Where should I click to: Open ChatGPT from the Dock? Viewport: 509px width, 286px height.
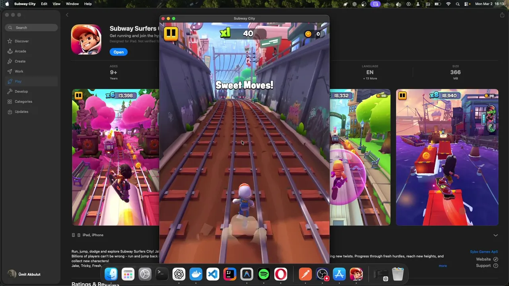[179, 274]
